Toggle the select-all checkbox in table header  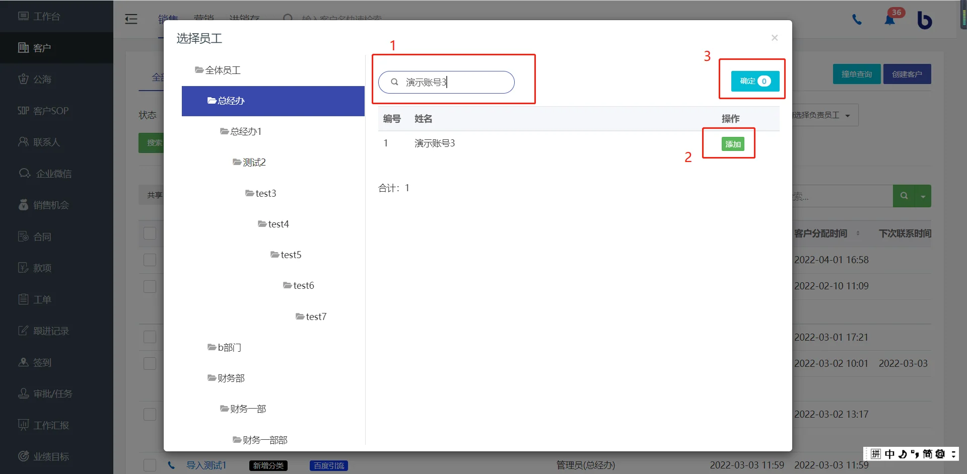[150, 233]
